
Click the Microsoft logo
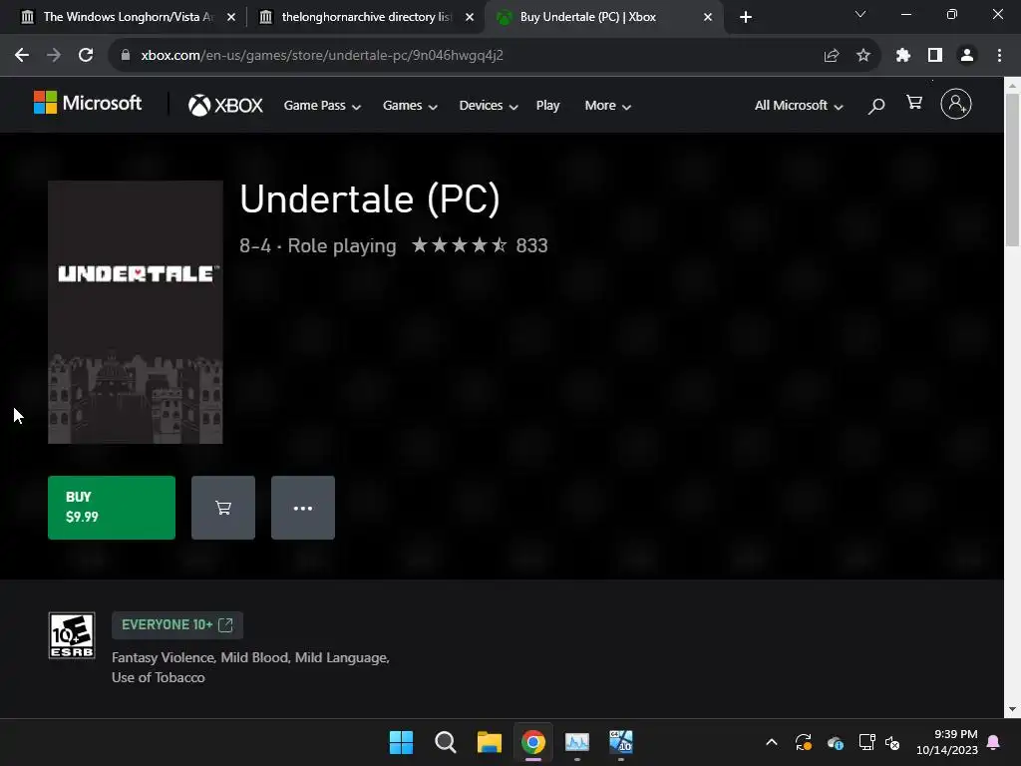point(88,103)
